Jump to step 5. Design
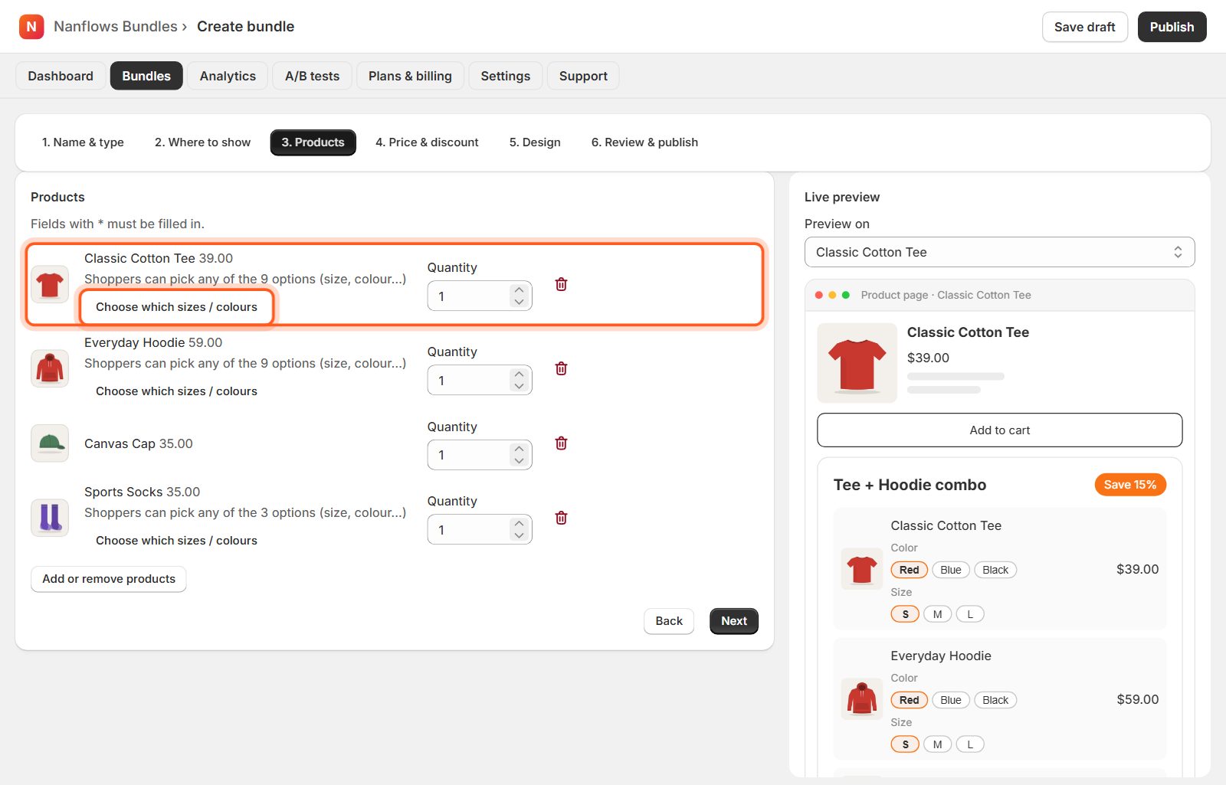 coord(535,142)
